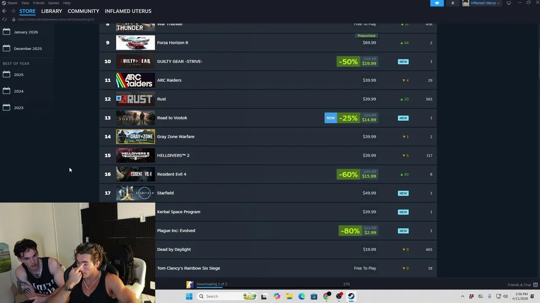The width and height of the screenshot is (540, 303).
Task: Switch to the COMMUNITY tab
Action: click(83, 11)
